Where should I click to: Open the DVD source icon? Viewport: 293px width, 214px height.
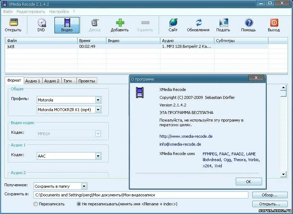pyautogui.click(x=41, y=23)
